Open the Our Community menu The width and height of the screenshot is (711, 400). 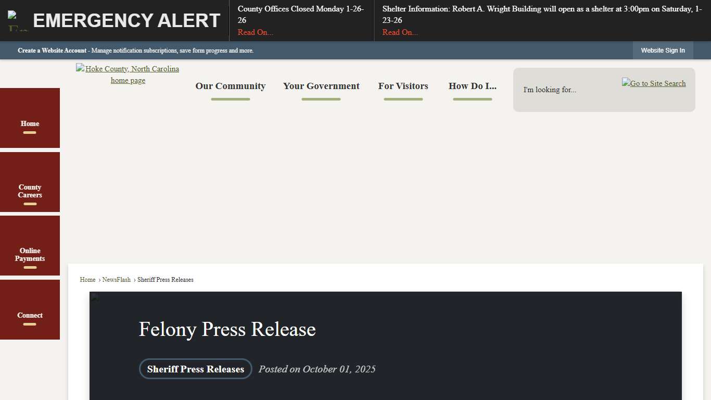click(231, 86)
